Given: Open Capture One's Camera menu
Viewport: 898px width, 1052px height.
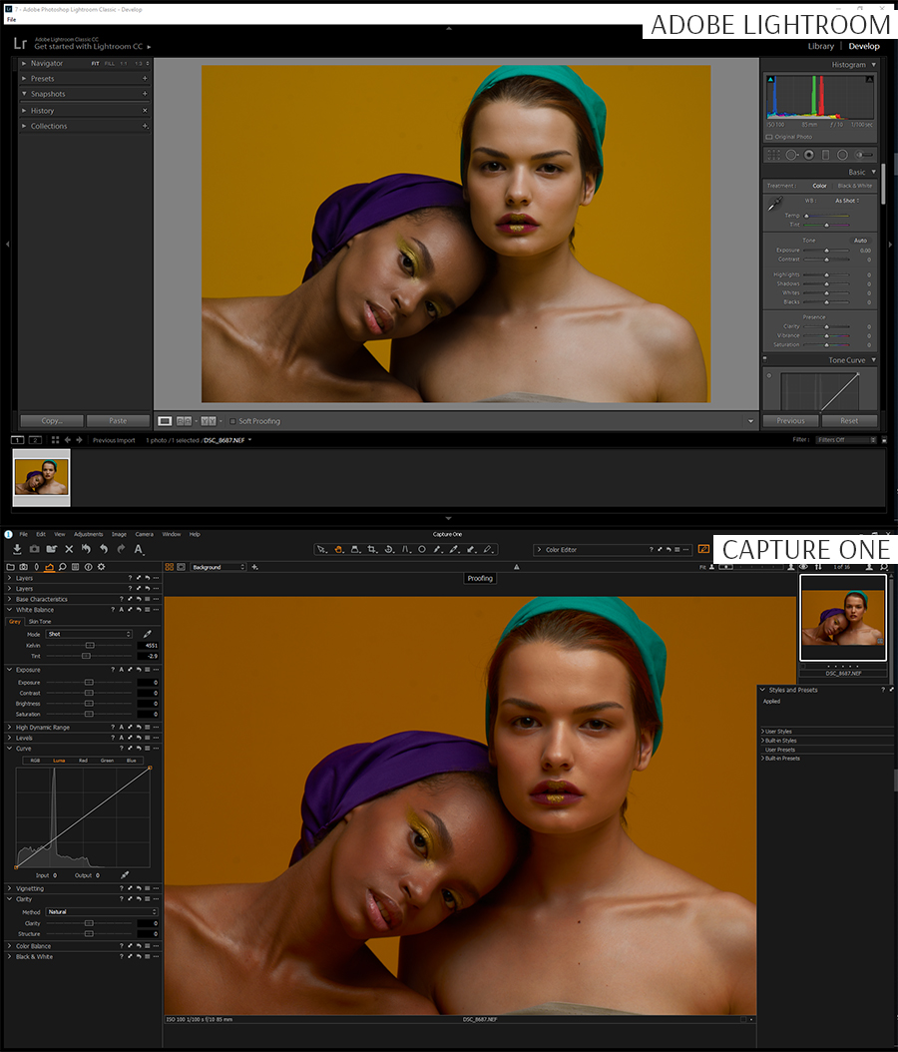Looking at the screenshot, I should (x=145, y=535).
